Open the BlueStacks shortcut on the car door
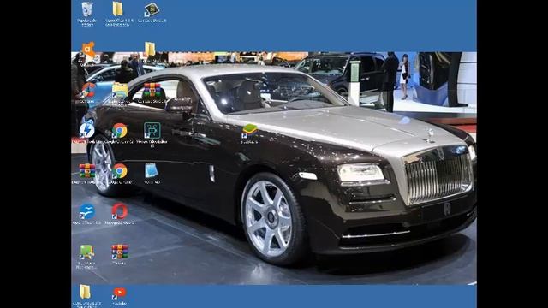This screenshot has height=308, width=548. click(x=249, y=131)
